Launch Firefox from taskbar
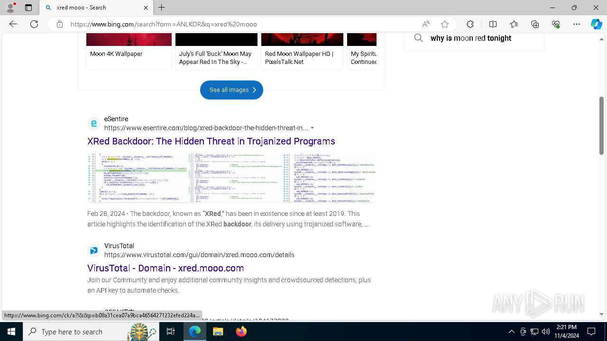 point(241,332)
